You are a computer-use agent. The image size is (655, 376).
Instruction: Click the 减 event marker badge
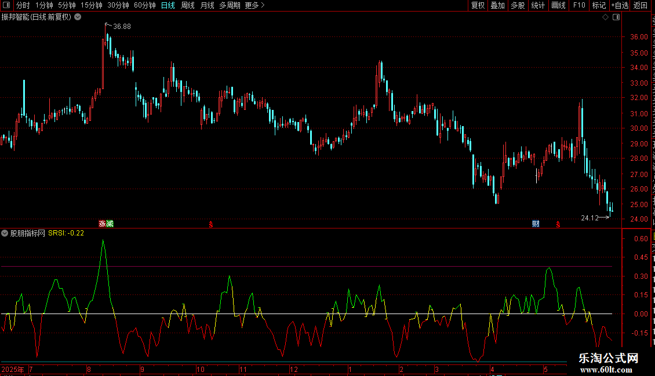110,224
